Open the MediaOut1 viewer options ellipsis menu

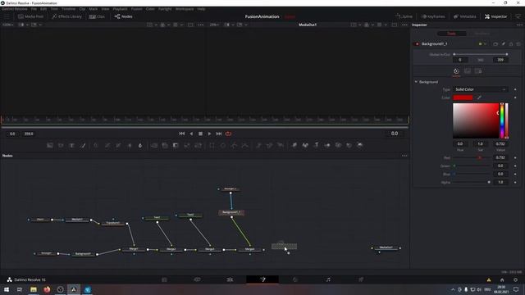click(404, 25)
